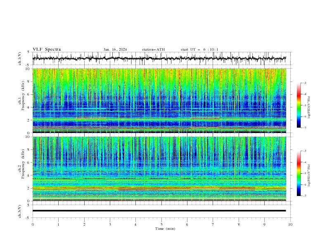
Task: Click the time axis tick label '3'
Action: tap(110, 224)
